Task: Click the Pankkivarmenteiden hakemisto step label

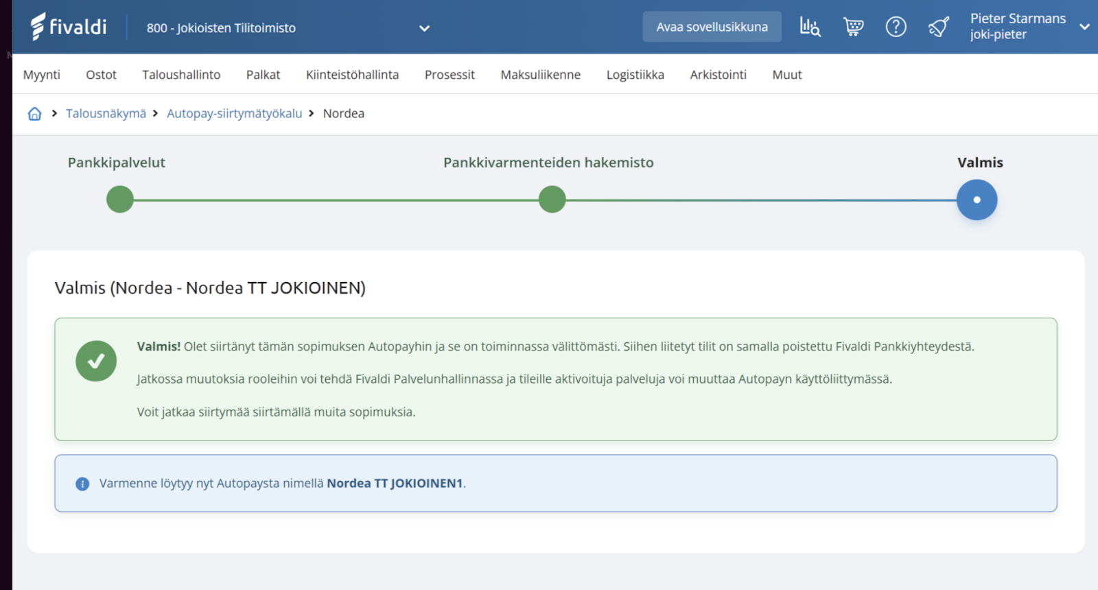Action: point(548,163)
